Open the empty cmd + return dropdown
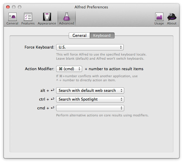183x162 pixels. pyautogui.click(x=90, y=108)
